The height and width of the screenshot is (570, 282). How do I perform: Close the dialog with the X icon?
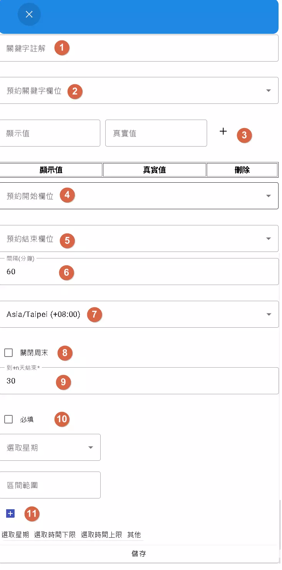(29, 15)
